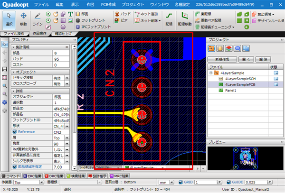
Task: Click the blue gear icon in left sidebar
Action: pyautogui.click(x=5, y=102)
